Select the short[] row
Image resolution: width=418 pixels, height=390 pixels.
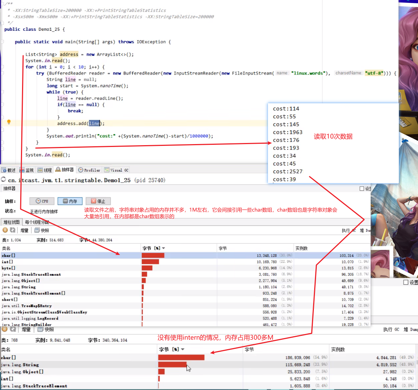(x=185, y=299)
